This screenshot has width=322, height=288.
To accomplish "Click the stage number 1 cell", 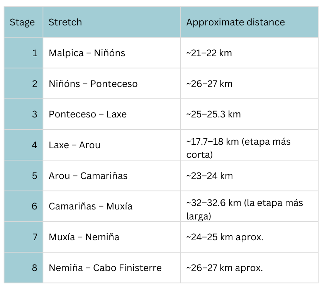I will [x=35, y=53].
